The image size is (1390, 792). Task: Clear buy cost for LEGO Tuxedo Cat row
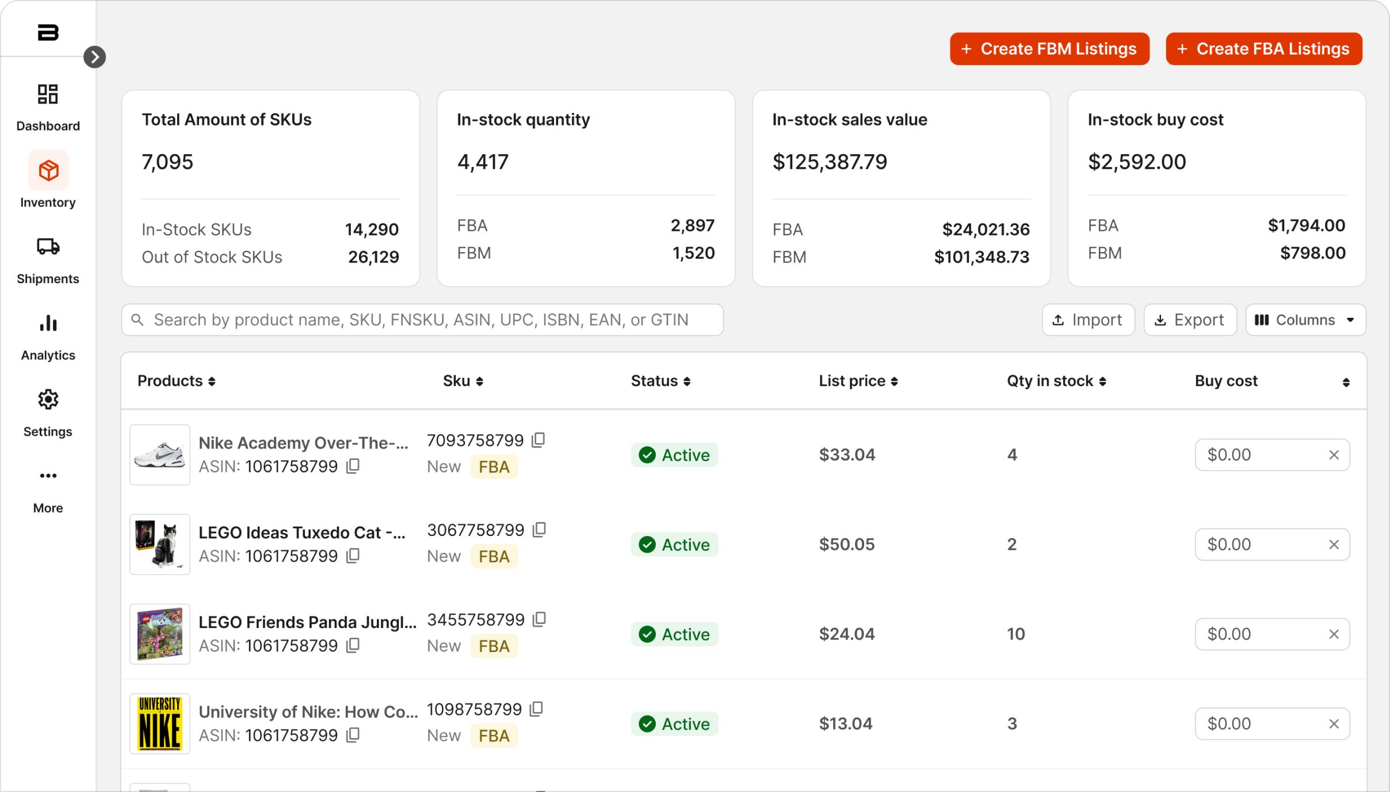pos(1334,544)
